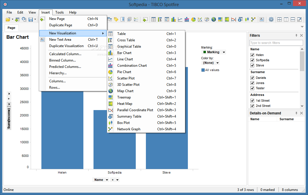Image resolution: width=308 pixels, height=195 pixels.
Task: Insert a Bar Chart from the toolbar
Action: tap(173, 19)
